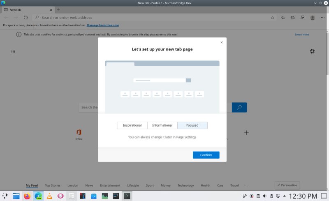Click the Personalise feed button
This screenshot has height=201, width=329.
[x=287, y=185]
